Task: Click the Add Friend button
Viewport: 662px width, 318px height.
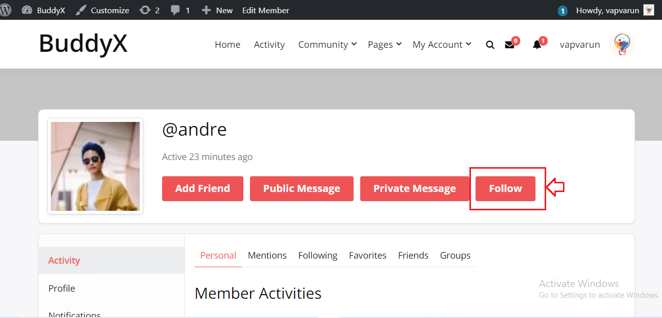Action: pyautogui.click(x=202, y=188)
